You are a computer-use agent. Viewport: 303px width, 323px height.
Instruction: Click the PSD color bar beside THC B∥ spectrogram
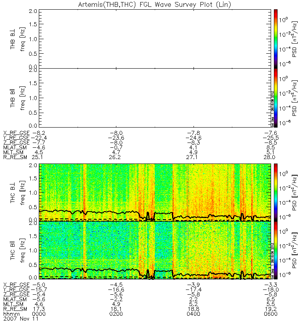tap(276, 250)
